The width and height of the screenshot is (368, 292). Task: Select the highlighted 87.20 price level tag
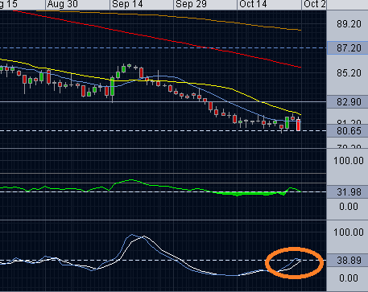point(347,48)
